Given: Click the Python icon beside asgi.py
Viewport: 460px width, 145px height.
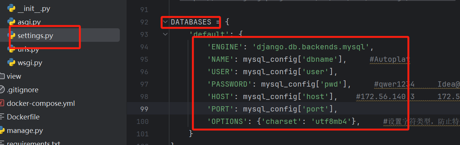Looking at the screenshot, I should 11,22.
